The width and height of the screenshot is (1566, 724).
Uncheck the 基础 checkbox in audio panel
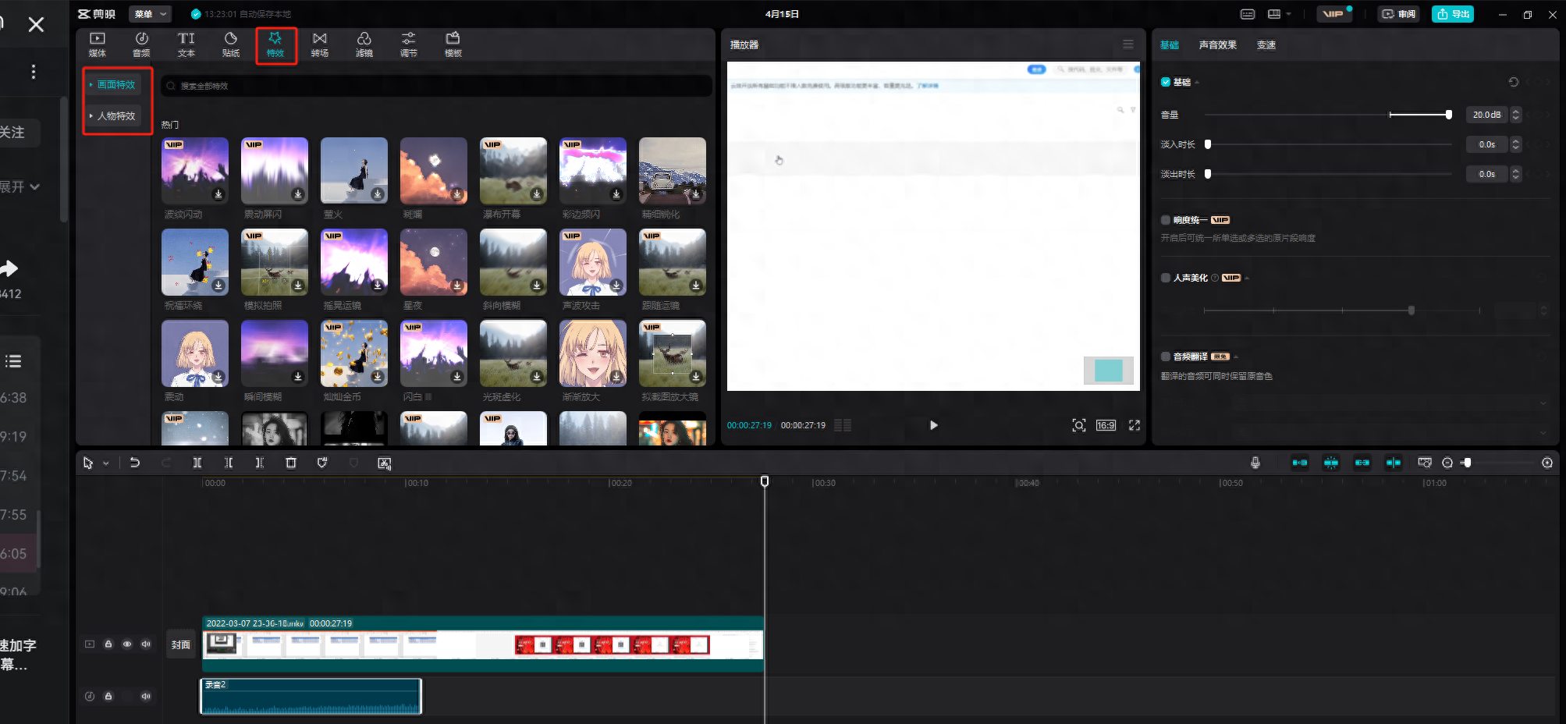[1166, 82]
